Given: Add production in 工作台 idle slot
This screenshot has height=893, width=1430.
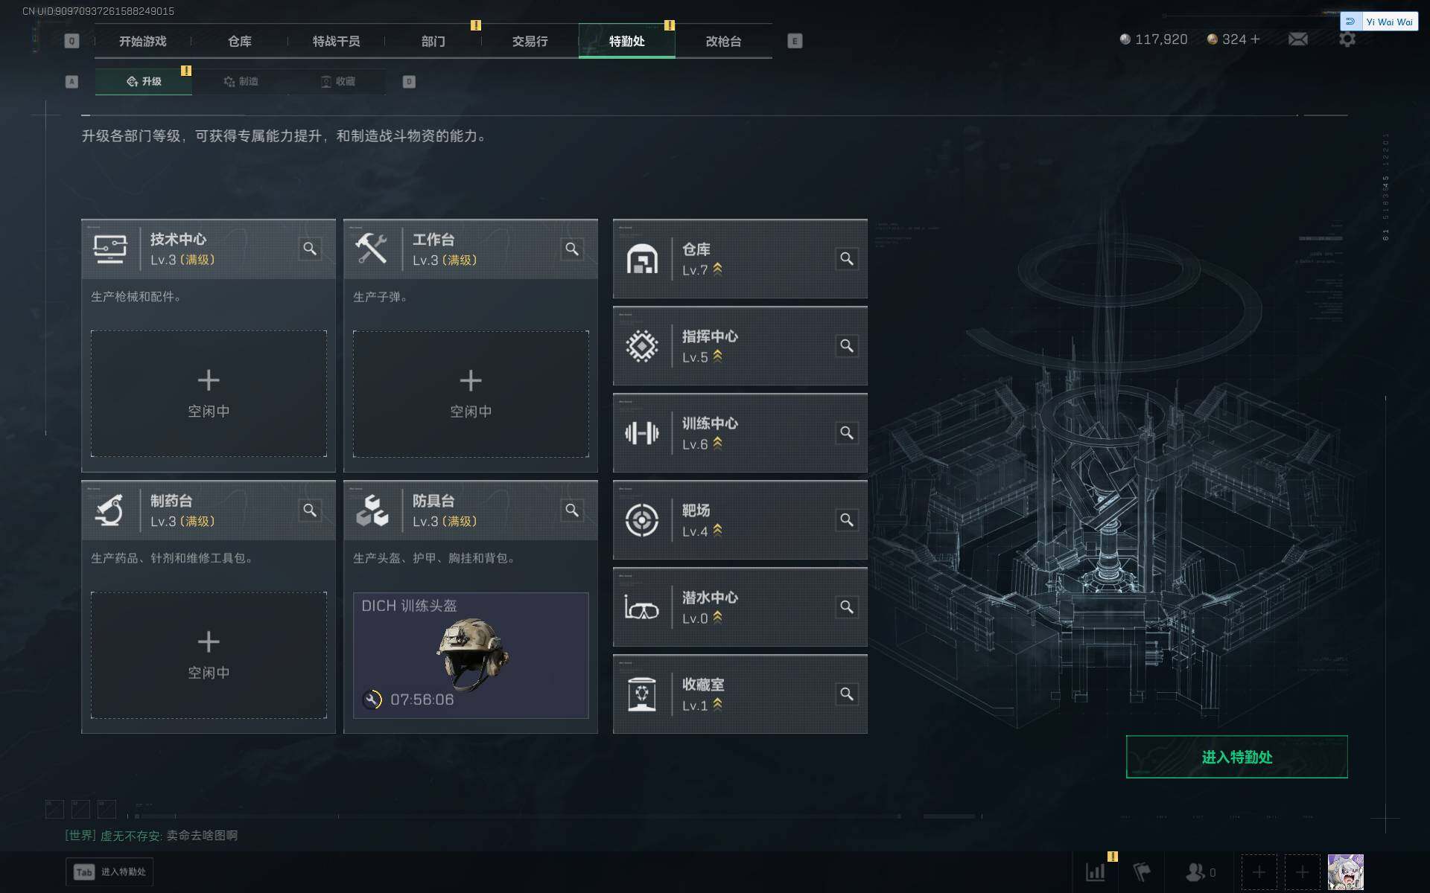Looking at the screenshot, I should 471,394.
